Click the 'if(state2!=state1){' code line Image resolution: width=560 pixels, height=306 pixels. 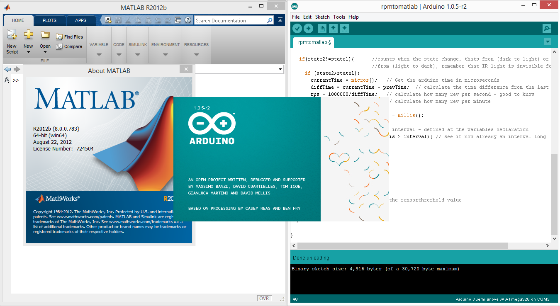pyautogui.click(x=326, y=59)
